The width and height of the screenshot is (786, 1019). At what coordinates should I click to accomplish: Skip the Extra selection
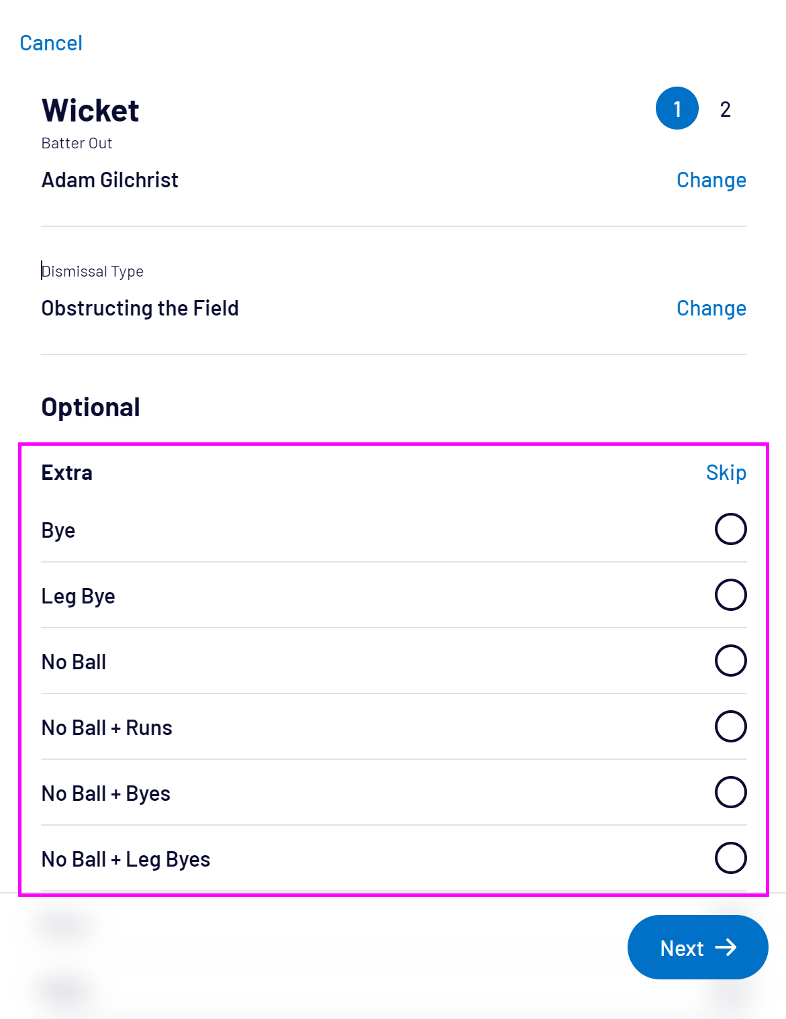click(x=726, y=473)
